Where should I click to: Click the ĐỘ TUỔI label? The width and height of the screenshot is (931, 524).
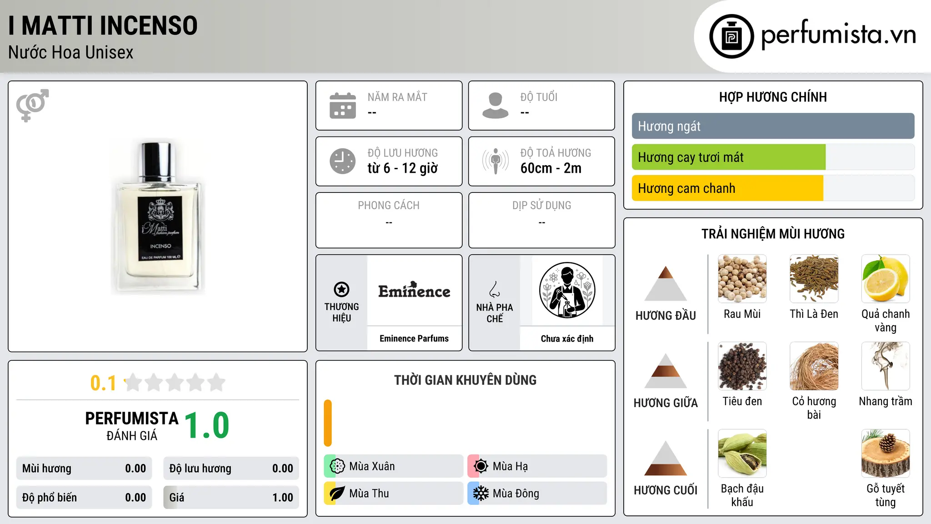click(x=539, y=97)
